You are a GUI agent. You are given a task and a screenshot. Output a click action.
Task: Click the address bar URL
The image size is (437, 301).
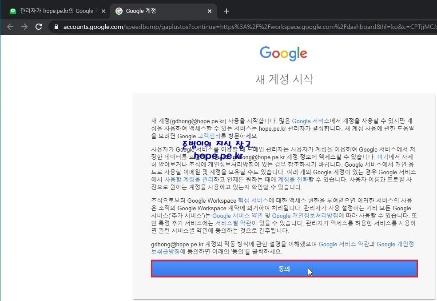click(250, 27)
